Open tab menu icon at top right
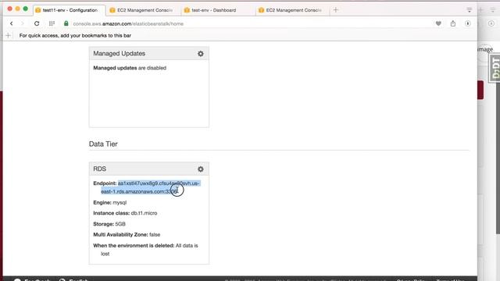The height and width of the screenshot is (281, 500). pyautogui.click(x=469, y=10)
